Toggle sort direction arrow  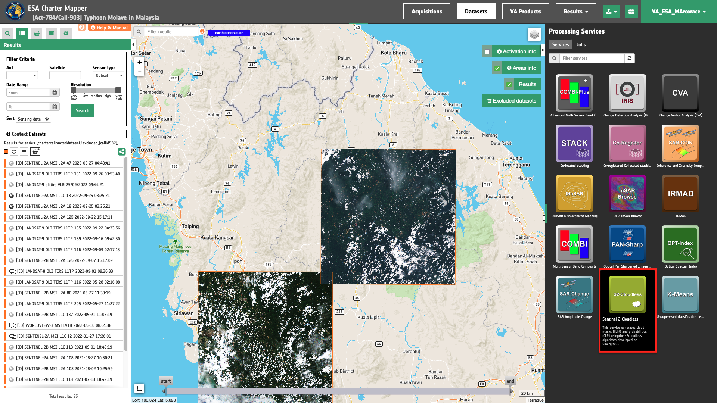tap(47, 119)
